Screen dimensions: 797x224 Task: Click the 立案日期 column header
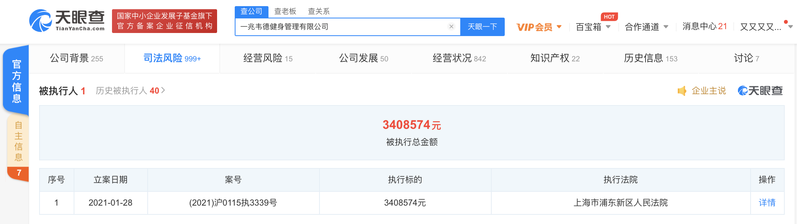110,180
